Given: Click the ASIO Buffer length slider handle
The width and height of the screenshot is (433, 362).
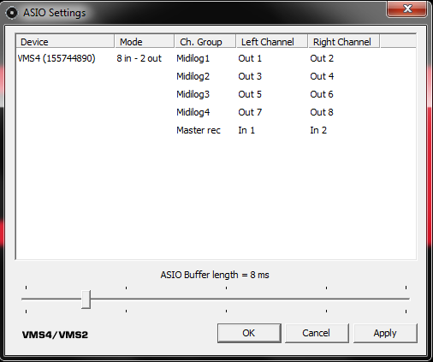Looking at the screenshot, I should click(86, 300).
